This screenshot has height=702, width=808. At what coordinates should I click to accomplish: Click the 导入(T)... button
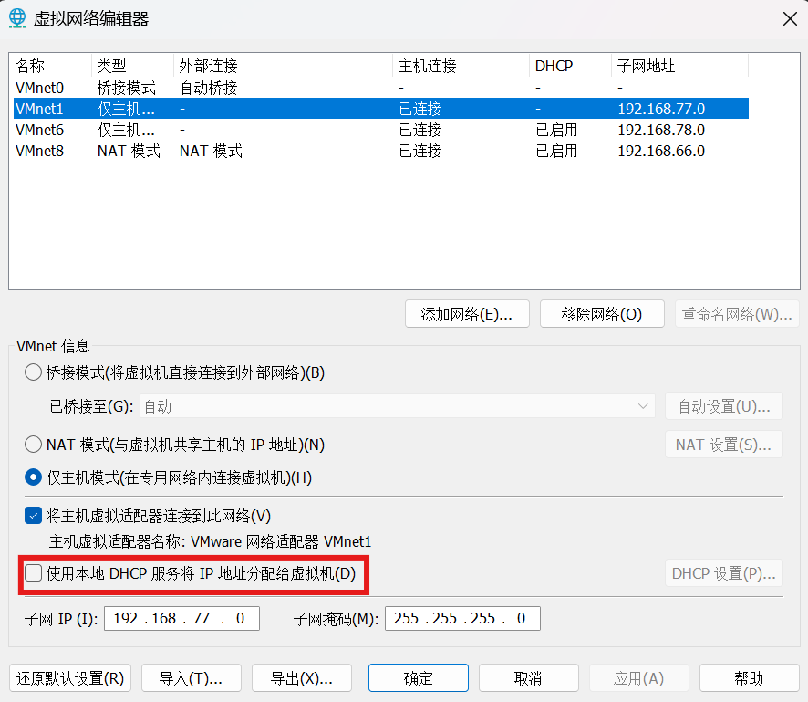(x=192, y=677)
